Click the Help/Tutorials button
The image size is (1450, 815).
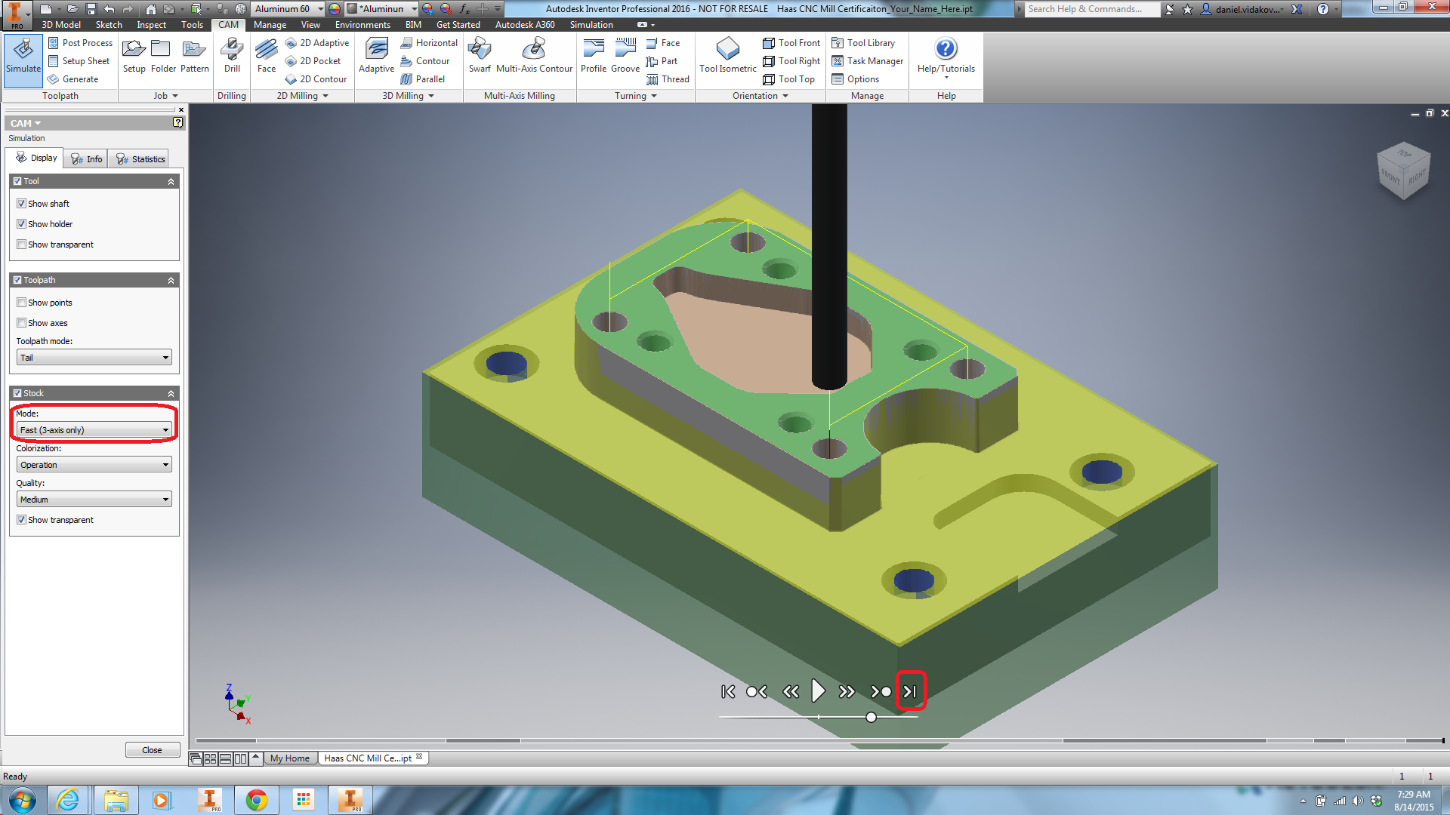coord(946,60)
